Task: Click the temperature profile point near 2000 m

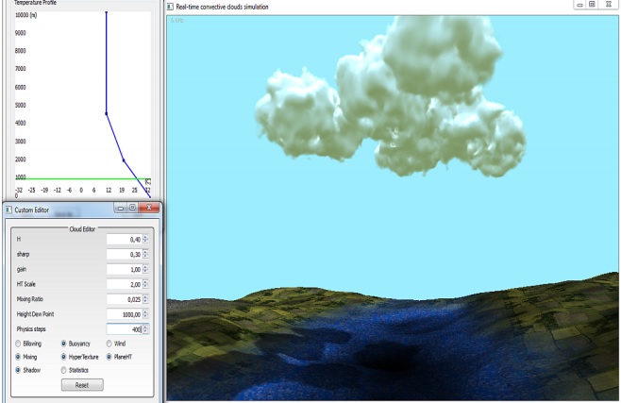Action: click(x=124, y=160)
